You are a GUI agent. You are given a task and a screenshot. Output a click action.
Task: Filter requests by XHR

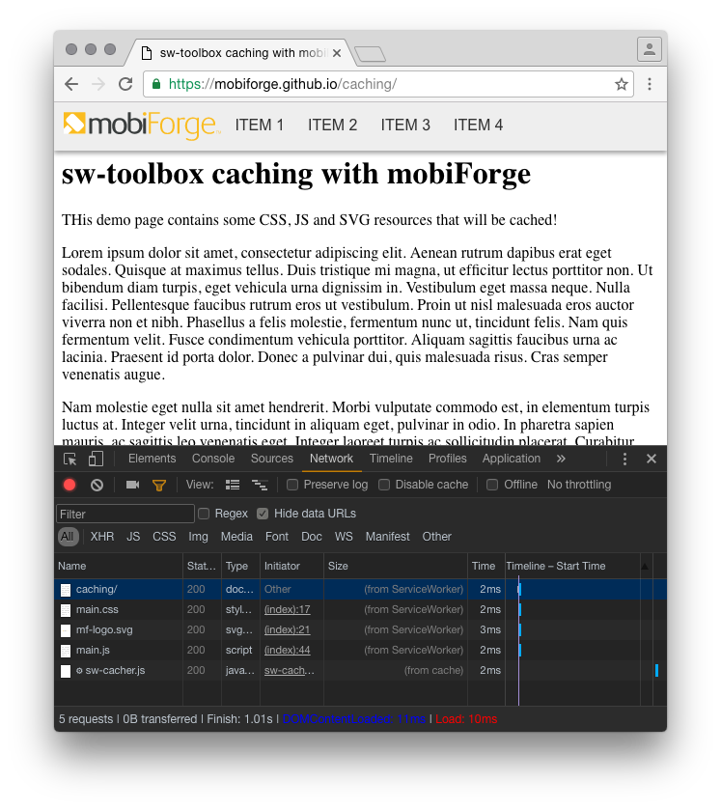102,537
